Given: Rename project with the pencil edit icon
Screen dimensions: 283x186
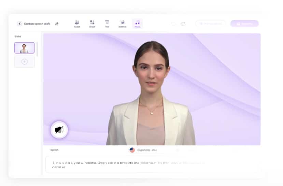Looking at the screenshot, I should pos(57,24).
